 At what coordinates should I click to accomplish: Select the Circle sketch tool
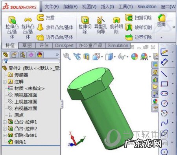164,103
